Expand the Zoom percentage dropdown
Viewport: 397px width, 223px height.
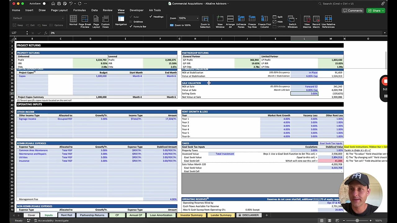197,18
